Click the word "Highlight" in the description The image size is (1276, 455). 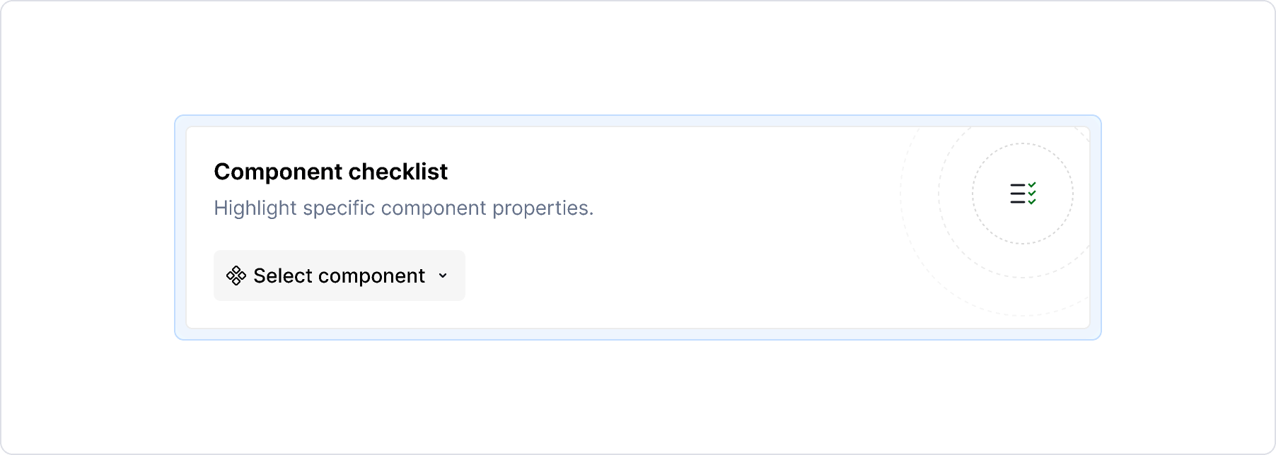coord(255,208)
